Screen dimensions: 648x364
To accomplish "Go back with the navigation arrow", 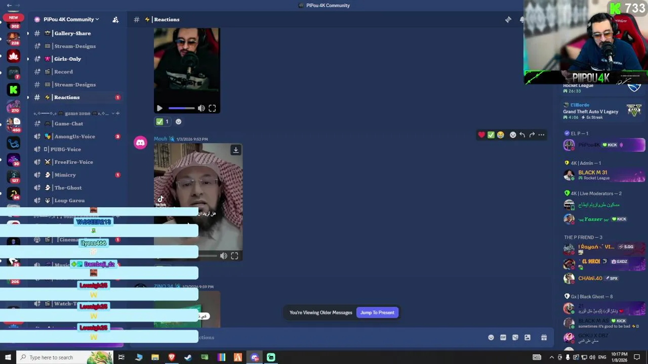I will click(9, 5).
